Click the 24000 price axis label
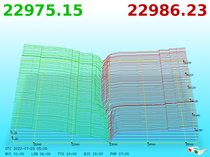This screenshot has width=210, height=157. click(x=151, y=144)
